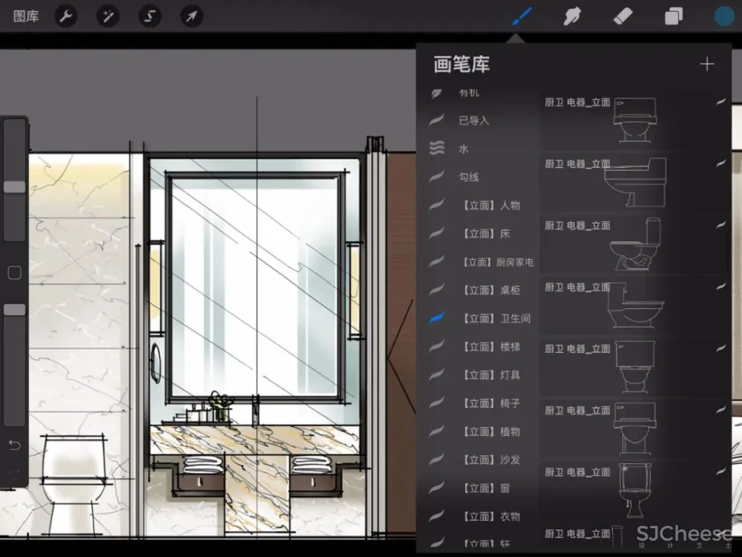The image size is (742, 557).
Task: Open the Layers panel icon
Action: pos(673,16)
